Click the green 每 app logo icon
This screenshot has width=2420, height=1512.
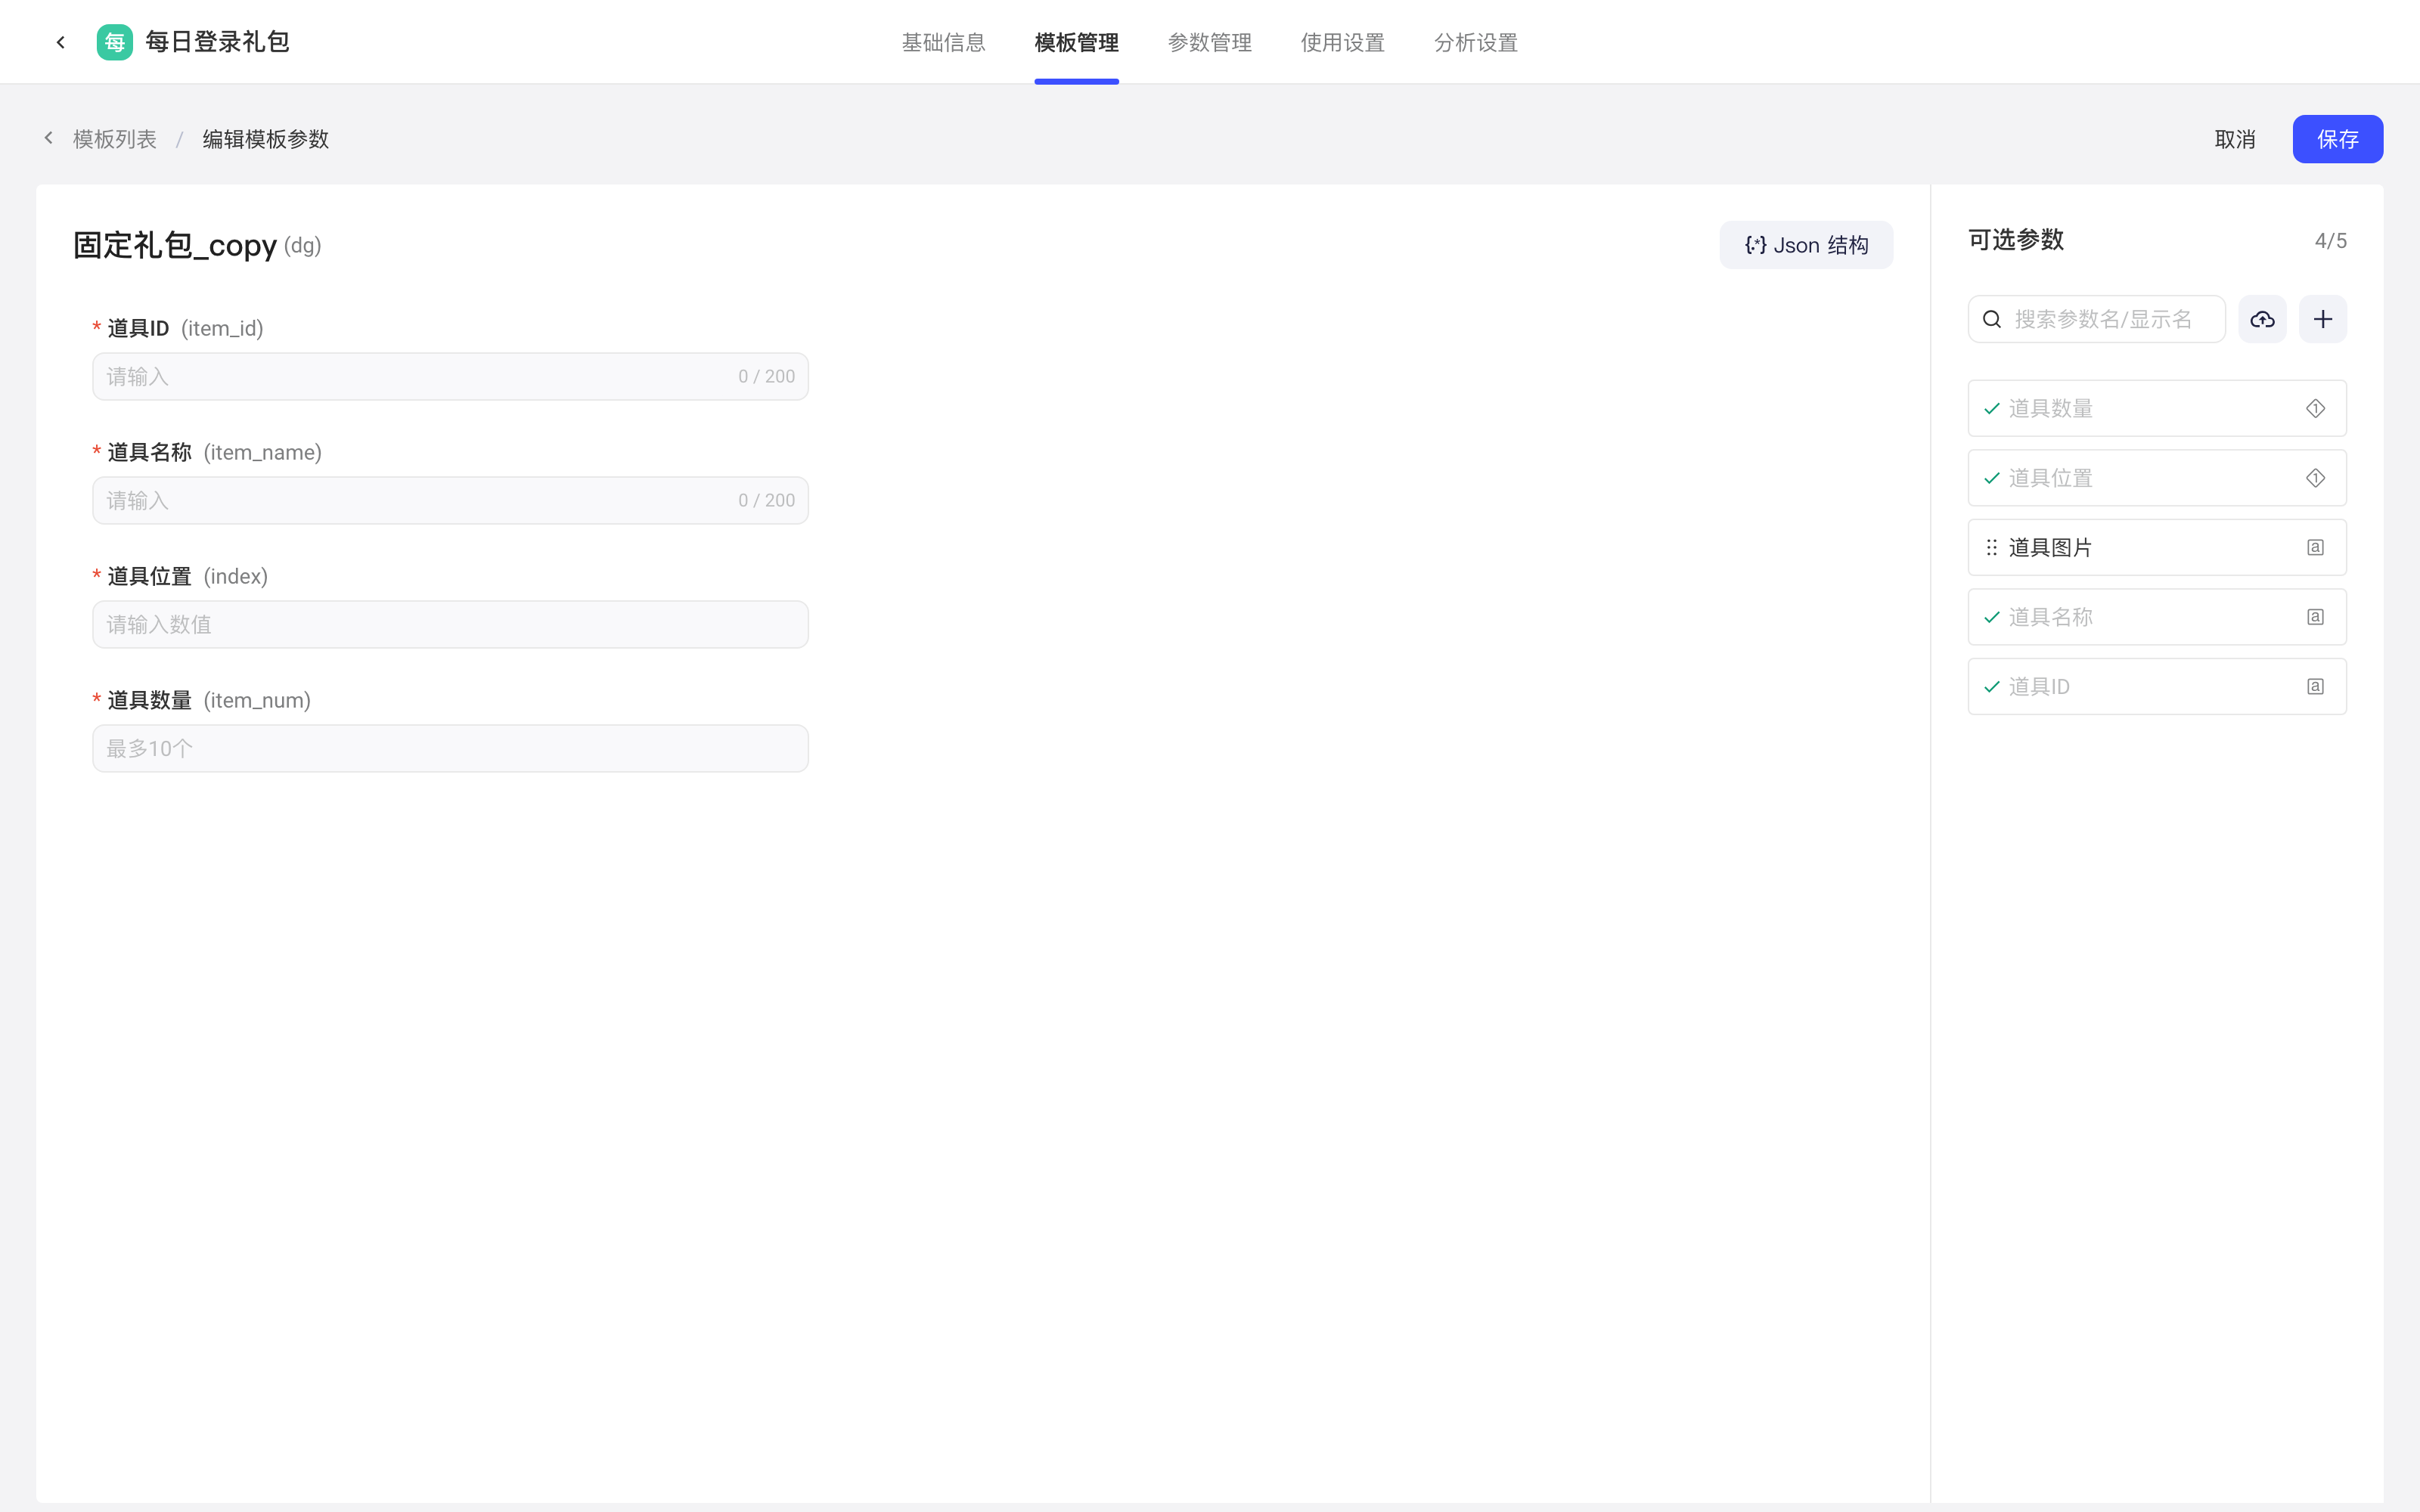click(115, 42)
